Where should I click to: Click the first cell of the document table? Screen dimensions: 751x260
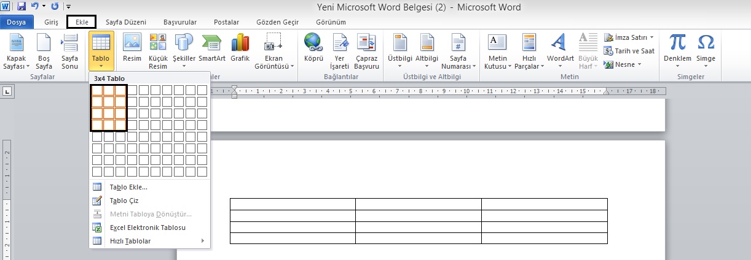[x=293, y=204]
